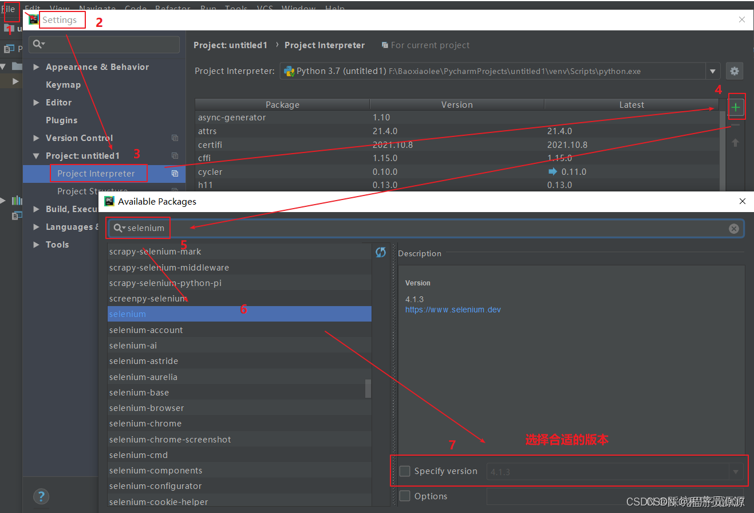754x513 pixels.
Task: Expand the Editor settings section
Action: pyautogui.click(x=37, y=103)
